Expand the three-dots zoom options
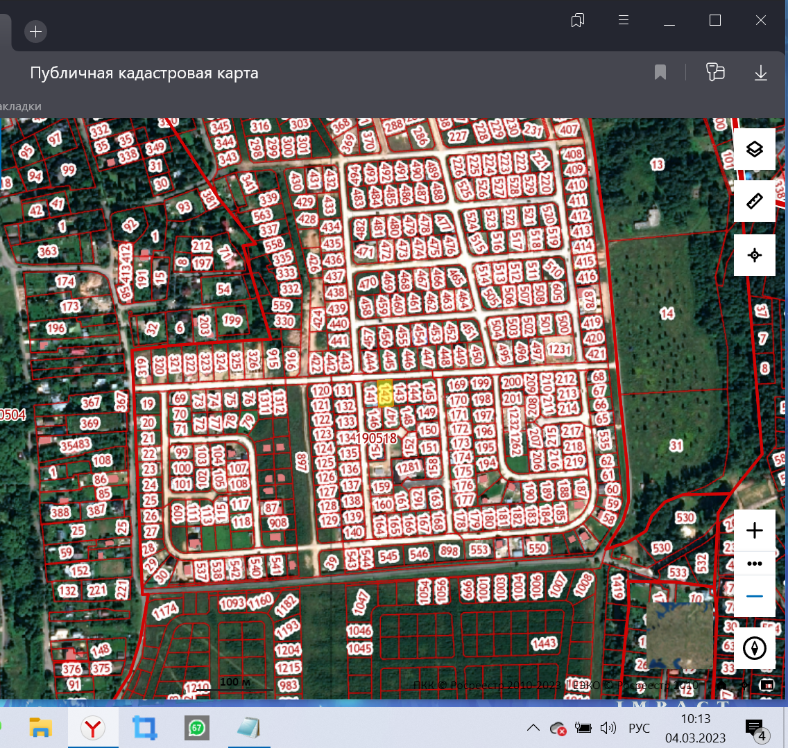Image resolution: width=788 pixels, height=748 pixels. (x=755, y=564)
